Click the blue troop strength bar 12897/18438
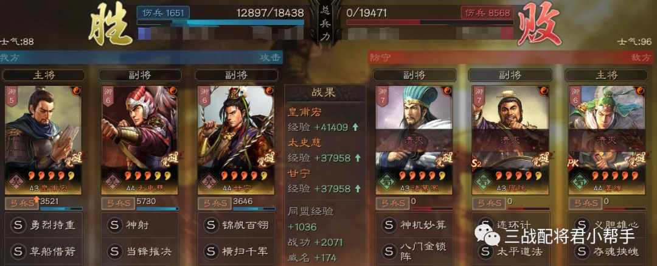Image resolution: width=657 pixels, height=266 pixels. pyautogui.click(x=220, y=23)
